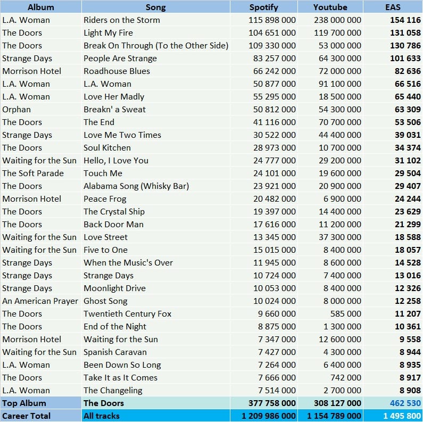Click 'Take It as It Comes' cell
423x422 pixels.
point(156,377)
